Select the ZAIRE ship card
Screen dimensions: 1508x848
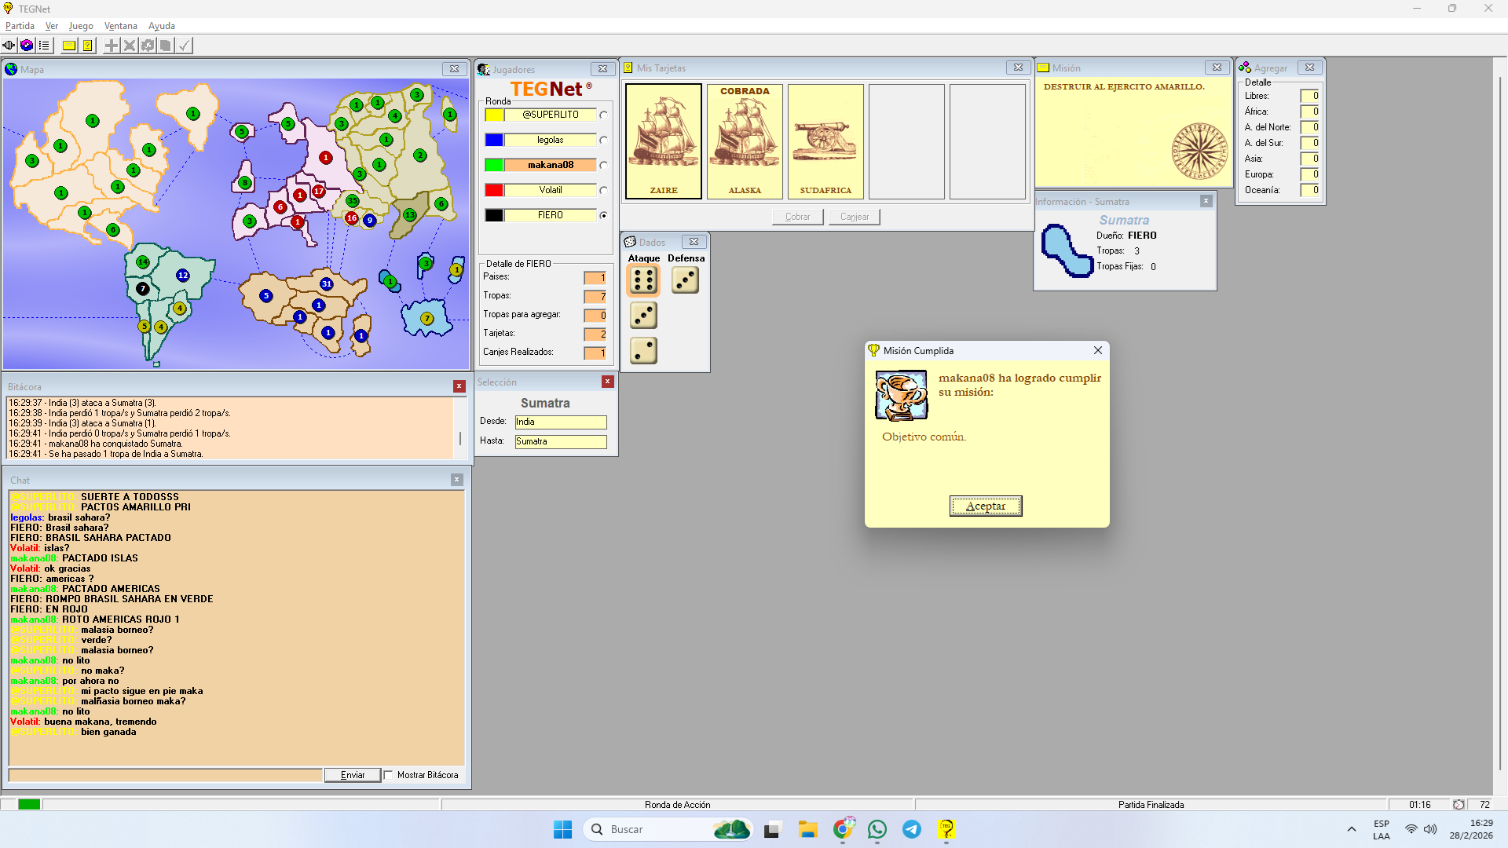(x=664, y=141)
